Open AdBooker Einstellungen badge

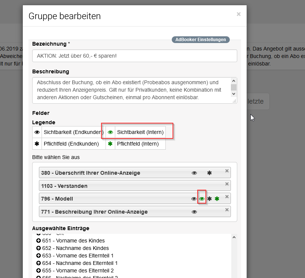pyautogui.click(x=201, y=40)
